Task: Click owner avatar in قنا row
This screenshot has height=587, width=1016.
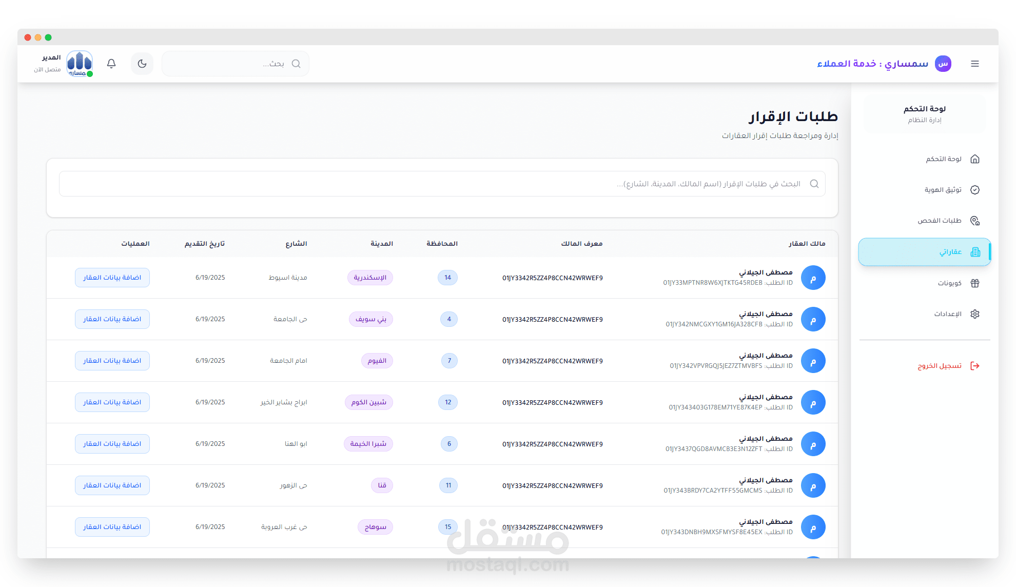Action: (x=813, y=485)
